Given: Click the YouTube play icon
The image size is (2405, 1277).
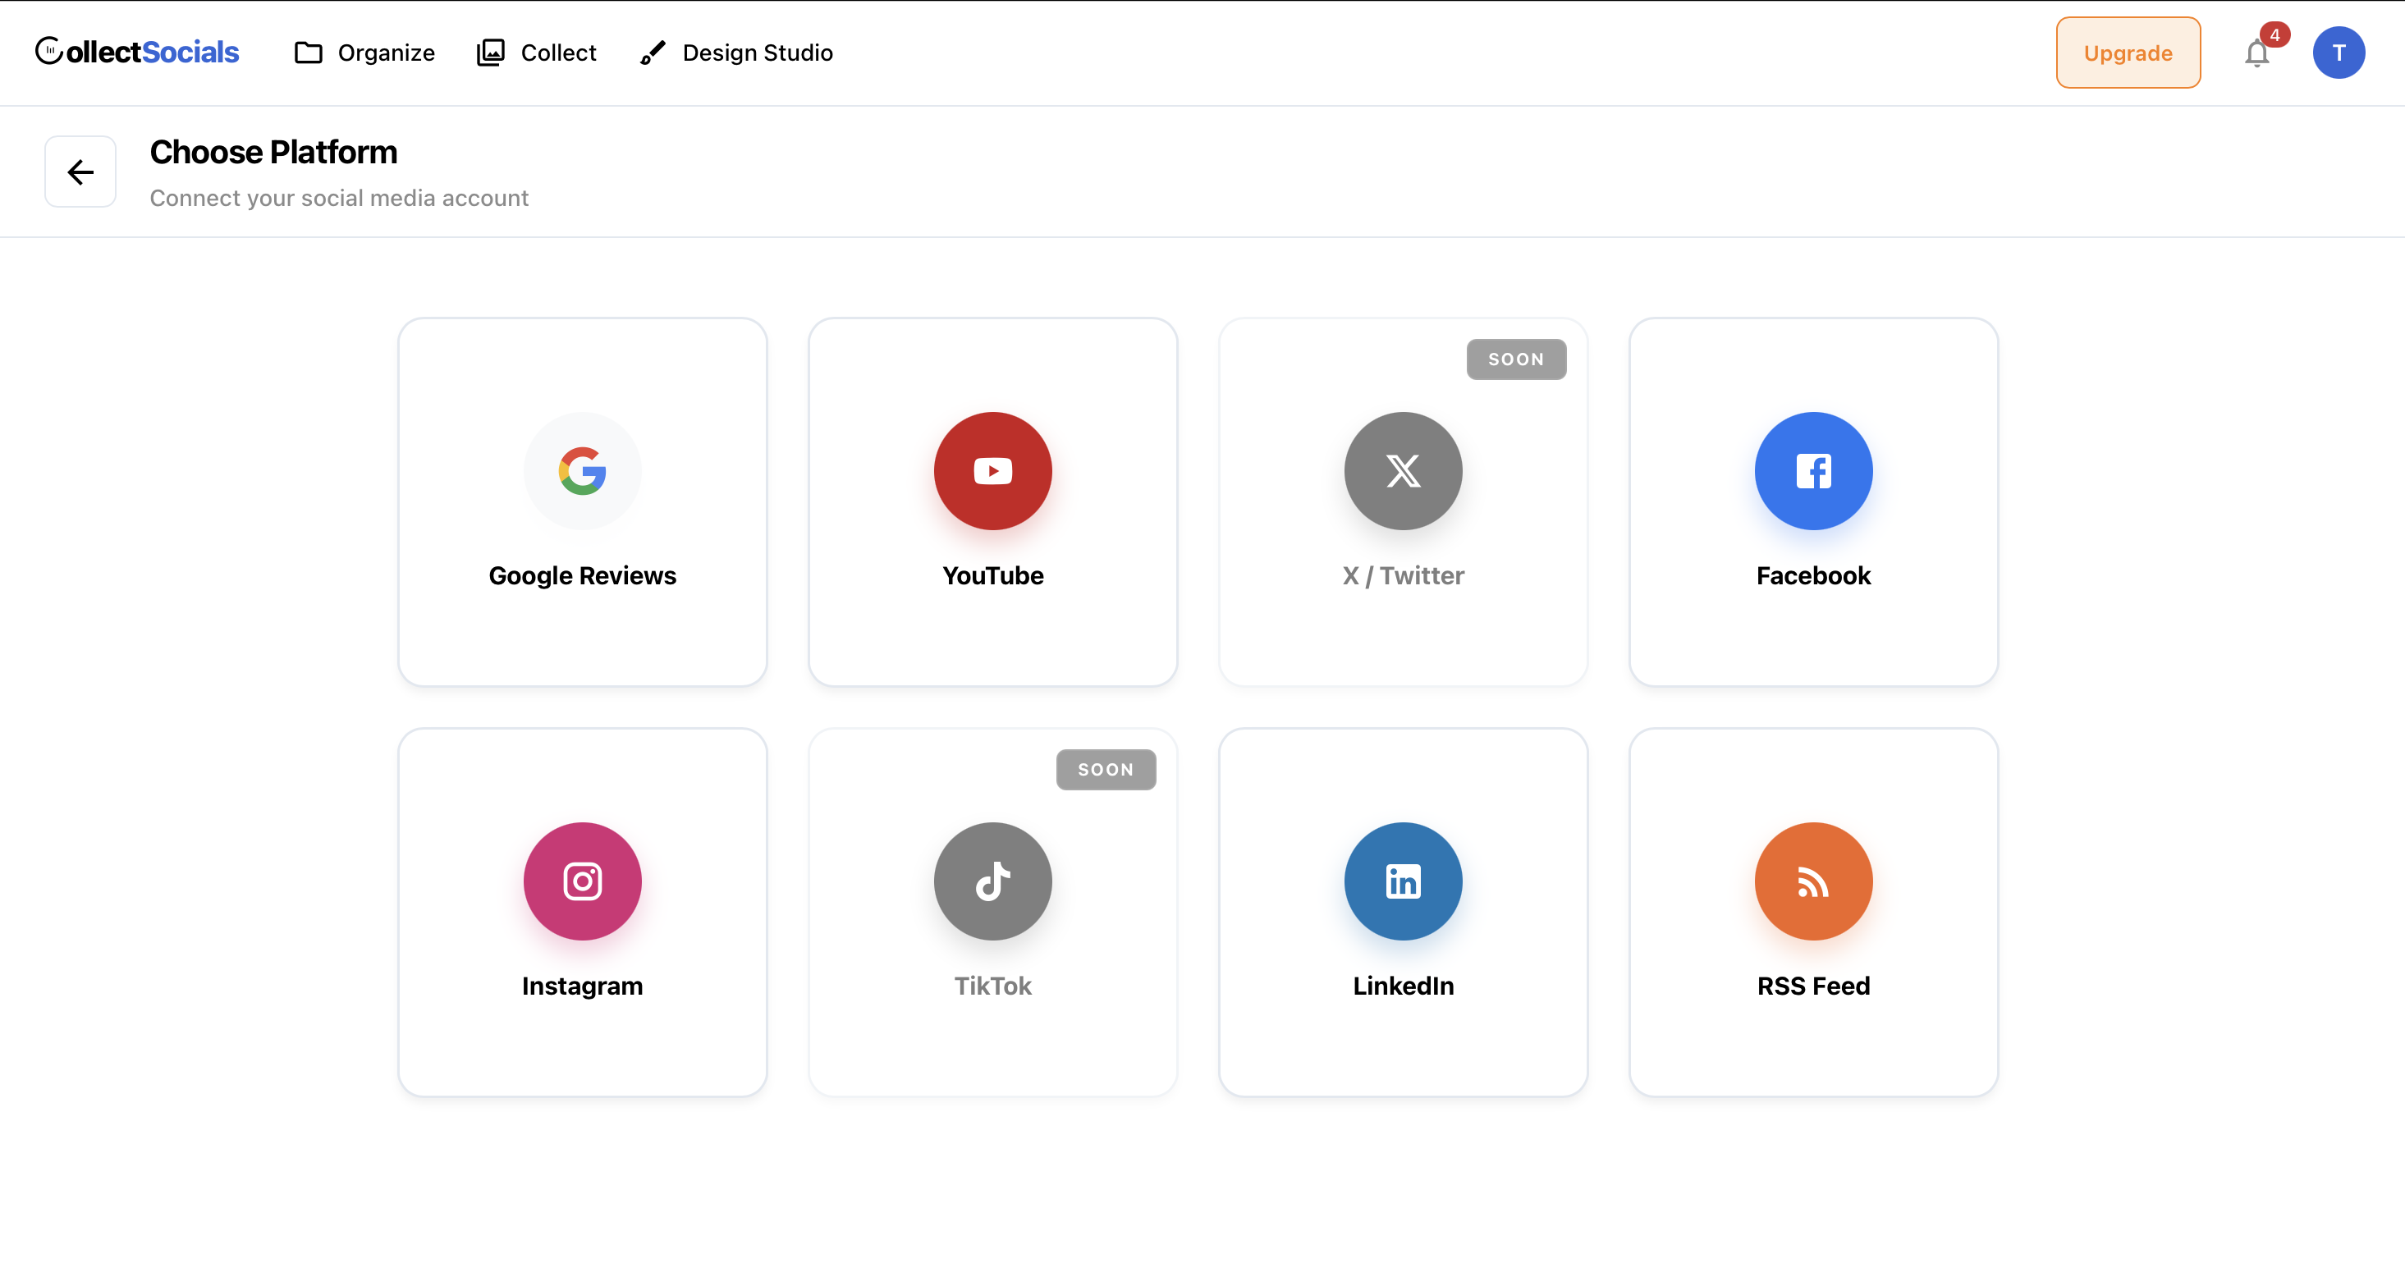Looking at the screenshot, I should pyautogui.click(x=992, y=470).
